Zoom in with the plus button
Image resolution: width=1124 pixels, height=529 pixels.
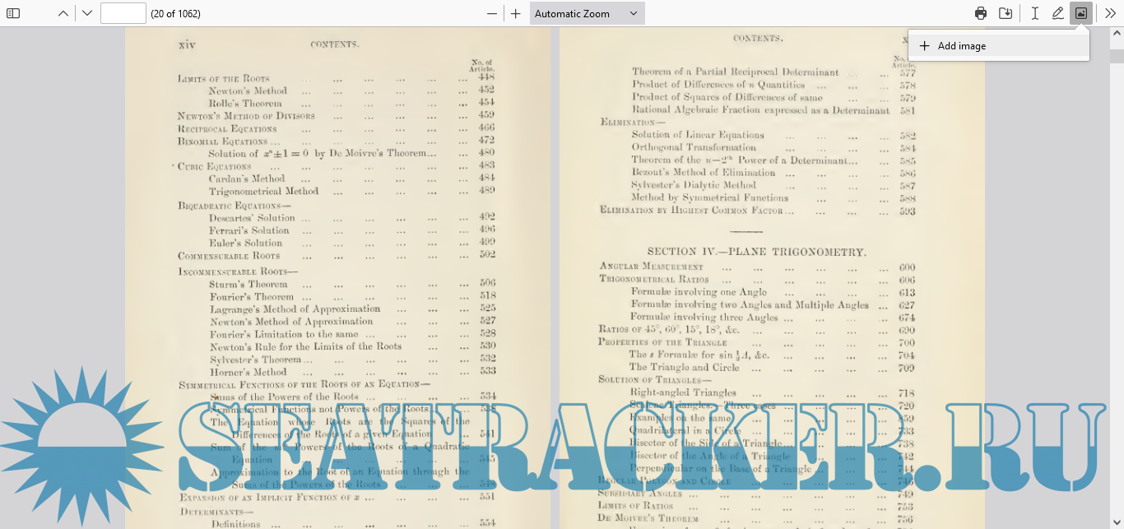coord(516,13)
